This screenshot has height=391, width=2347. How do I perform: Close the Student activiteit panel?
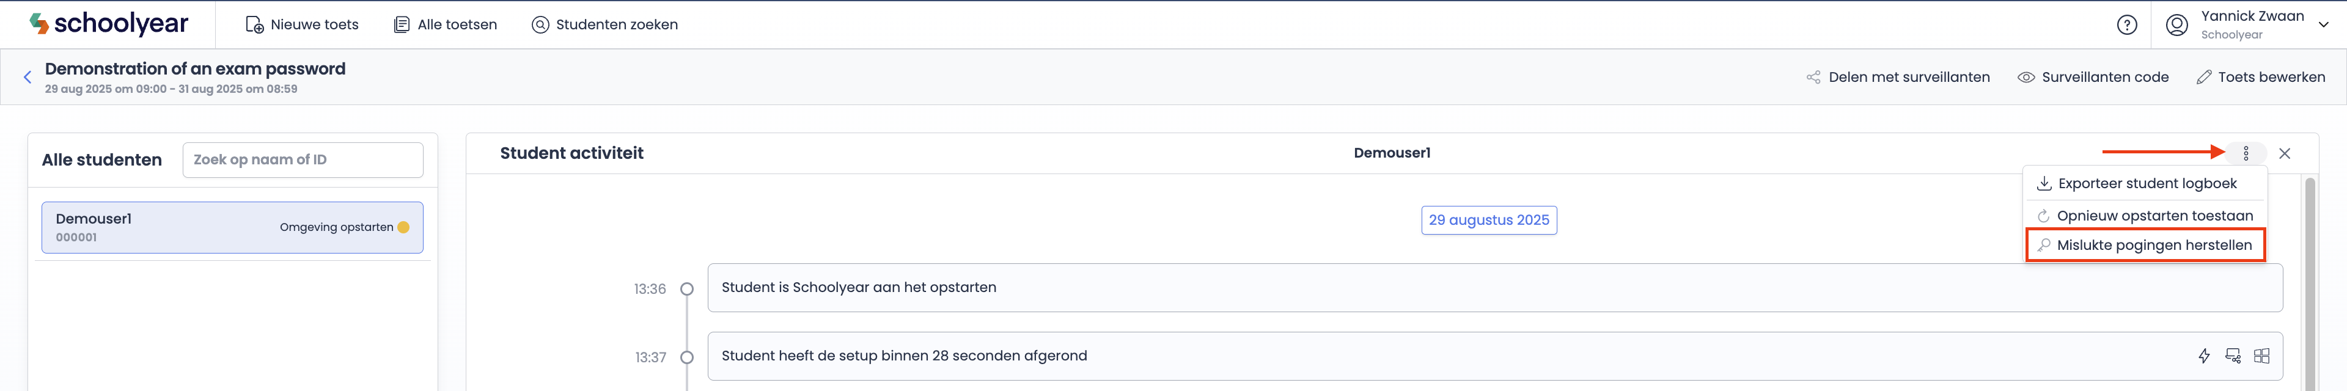(x=2284, y=153)
